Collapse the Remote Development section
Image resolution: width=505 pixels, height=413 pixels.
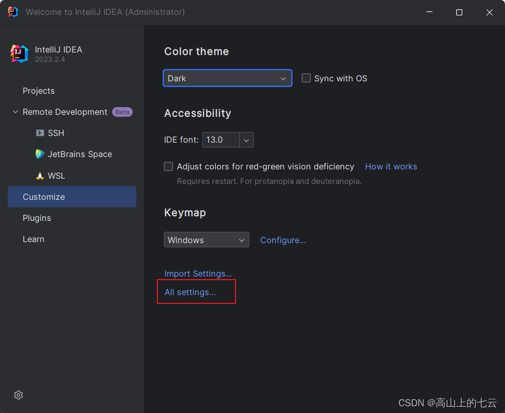(x=15, y=112)
